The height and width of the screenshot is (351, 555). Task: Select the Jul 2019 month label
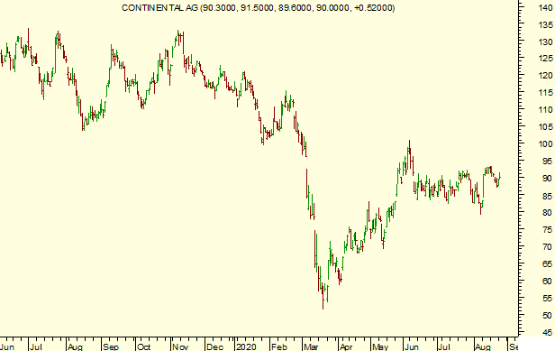[x=36, y=346]
